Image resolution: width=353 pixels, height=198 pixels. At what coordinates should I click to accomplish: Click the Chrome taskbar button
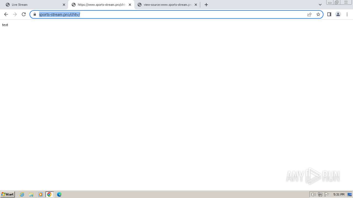[x=49, y=194]
